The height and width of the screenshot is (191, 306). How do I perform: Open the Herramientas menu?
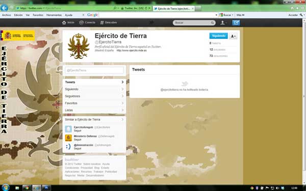pos(54,15)
